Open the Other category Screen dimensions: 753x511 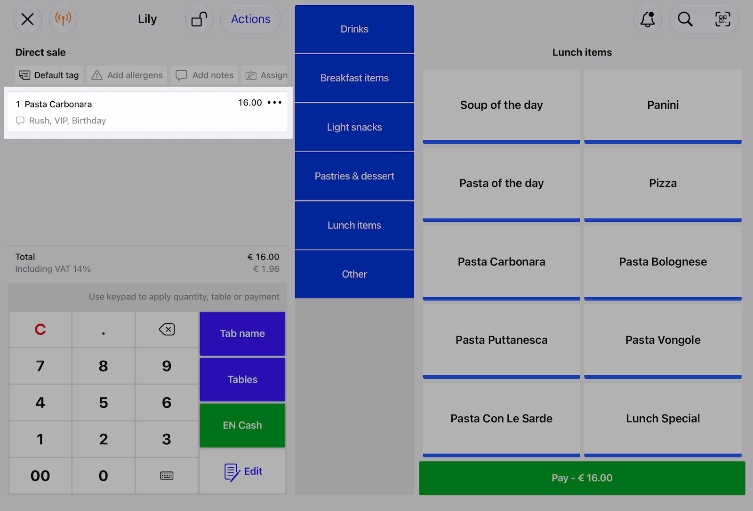pyautogui.click(x=354, y=274)
